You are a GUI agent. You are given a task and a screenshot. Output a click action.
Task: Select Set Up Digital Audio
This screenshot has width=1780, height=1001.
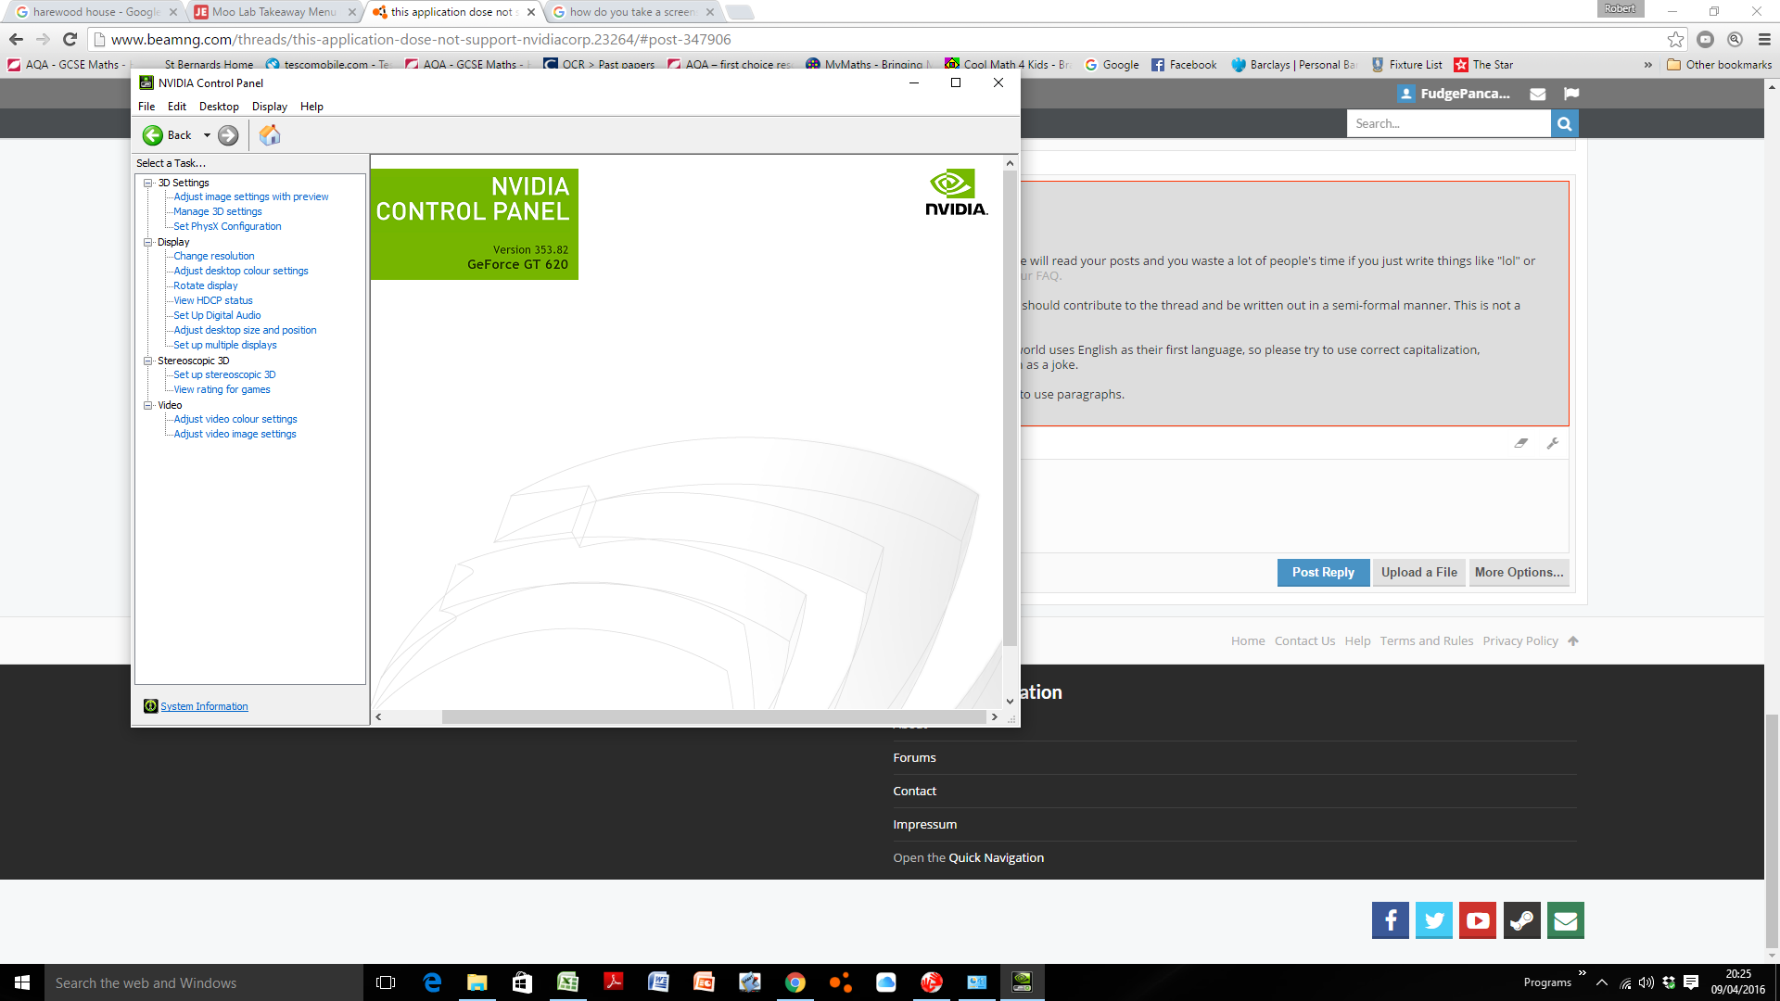217,315
